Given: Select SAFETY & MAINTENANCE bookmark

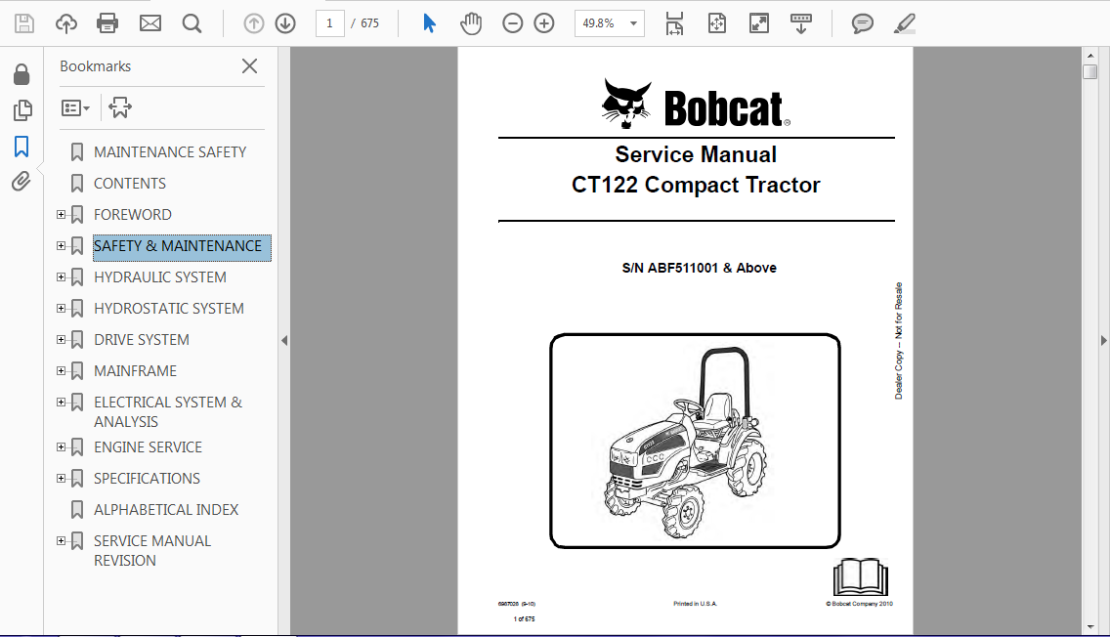Looking at the screenshot, I should pos(181,247).
